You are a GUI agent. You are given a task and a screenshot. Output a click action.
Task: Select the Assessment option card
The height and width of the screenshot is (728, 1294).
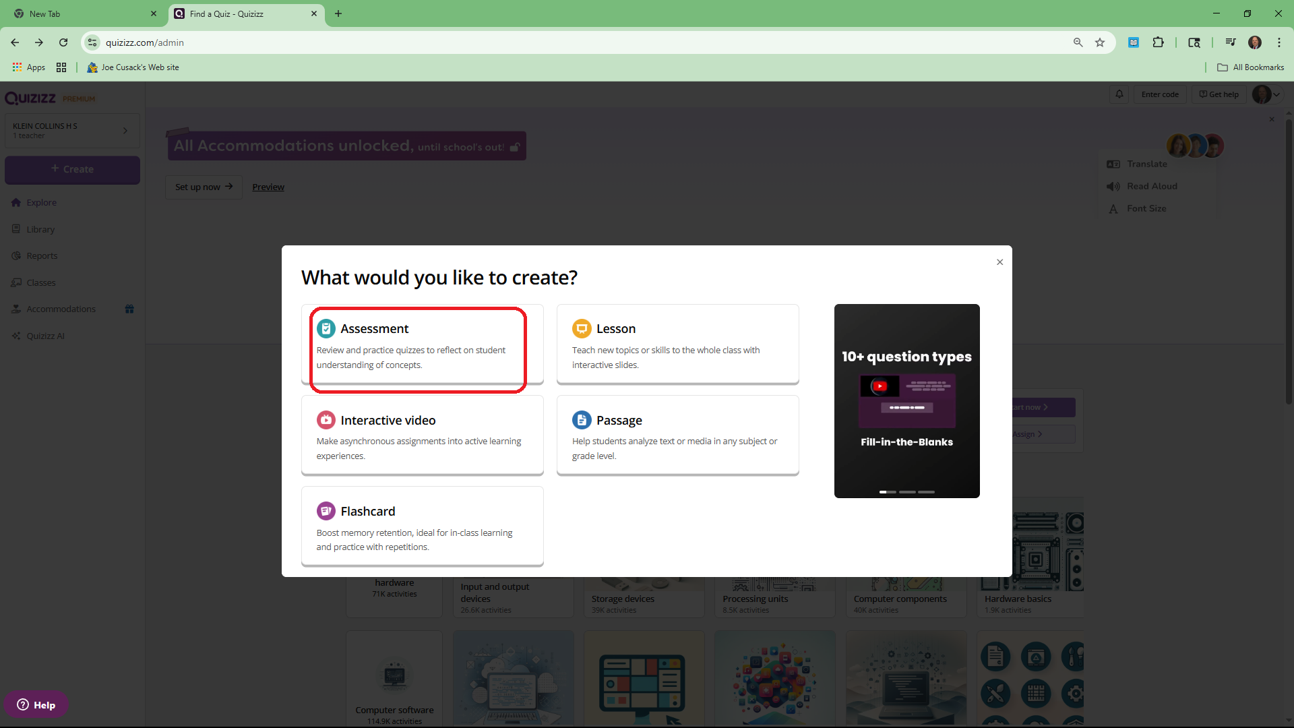(x=422, y=345)
